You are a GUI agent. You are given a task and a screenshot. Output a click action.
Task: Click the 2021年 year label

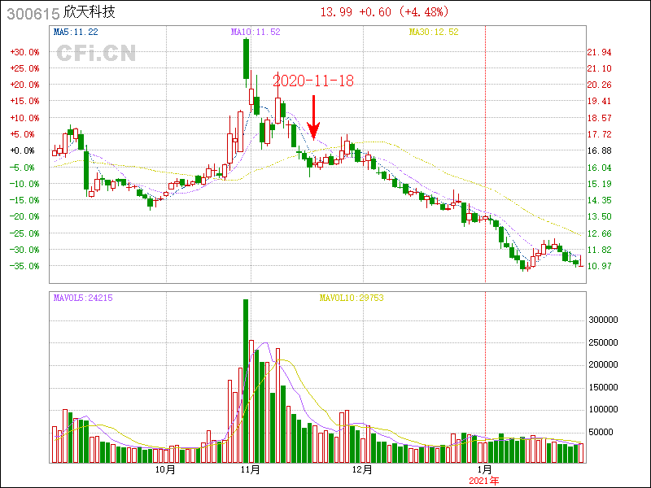(484, 481)
